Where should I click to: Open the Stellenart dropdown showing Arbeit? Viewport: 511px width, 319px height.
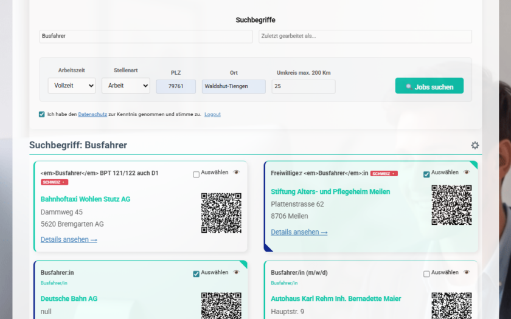126,86
